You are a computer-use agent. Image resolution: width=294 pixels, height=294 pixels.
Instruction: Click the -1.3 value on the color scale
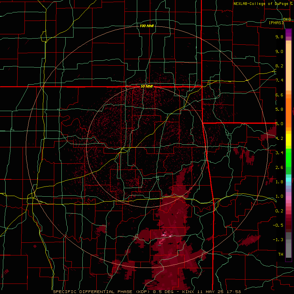(x=278, y=240)
